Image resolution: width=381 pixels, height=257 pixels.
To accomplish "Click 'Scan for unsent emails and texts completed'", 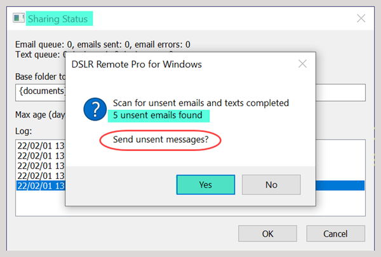I will 201,103.
